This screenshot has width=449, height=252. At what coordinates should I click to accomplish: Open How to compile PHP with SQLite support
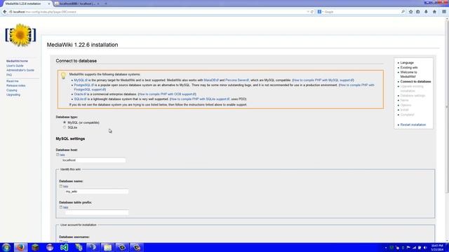pos(199,99)
